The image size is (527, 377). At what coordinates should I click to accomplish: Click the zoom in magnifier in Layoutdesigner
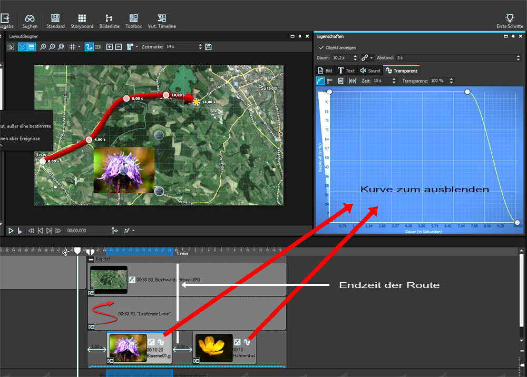(x=43, y=47)
